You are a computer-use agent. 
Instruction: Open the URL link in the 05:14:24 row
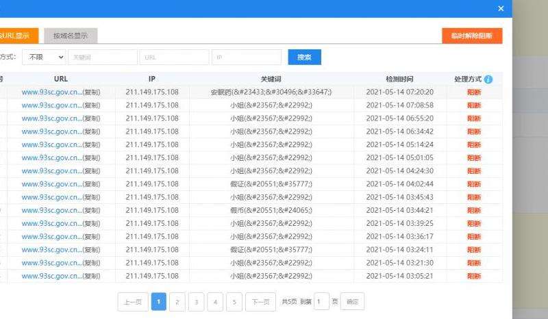click(x=52, y=144)
